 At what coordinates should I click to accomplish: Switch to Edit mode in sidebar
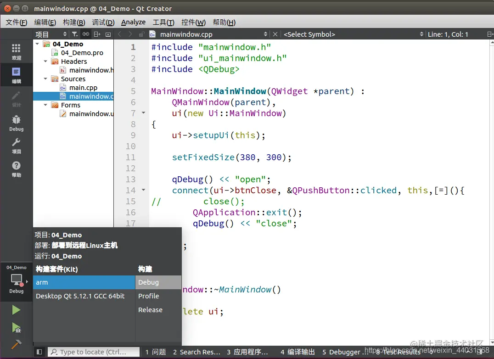click(17, 75)
